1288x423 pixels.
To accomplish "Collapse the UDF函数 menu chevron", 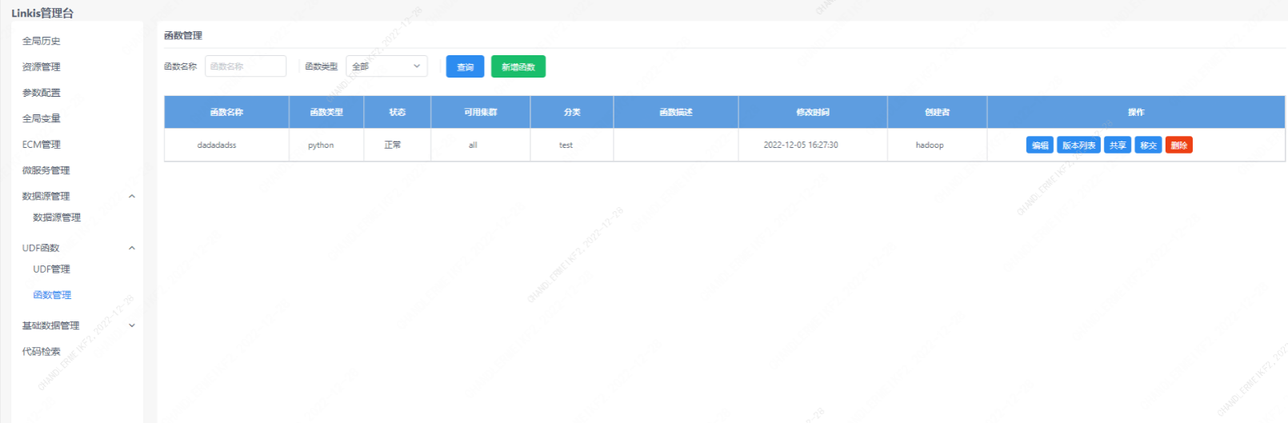I will [x=132, y=248].
